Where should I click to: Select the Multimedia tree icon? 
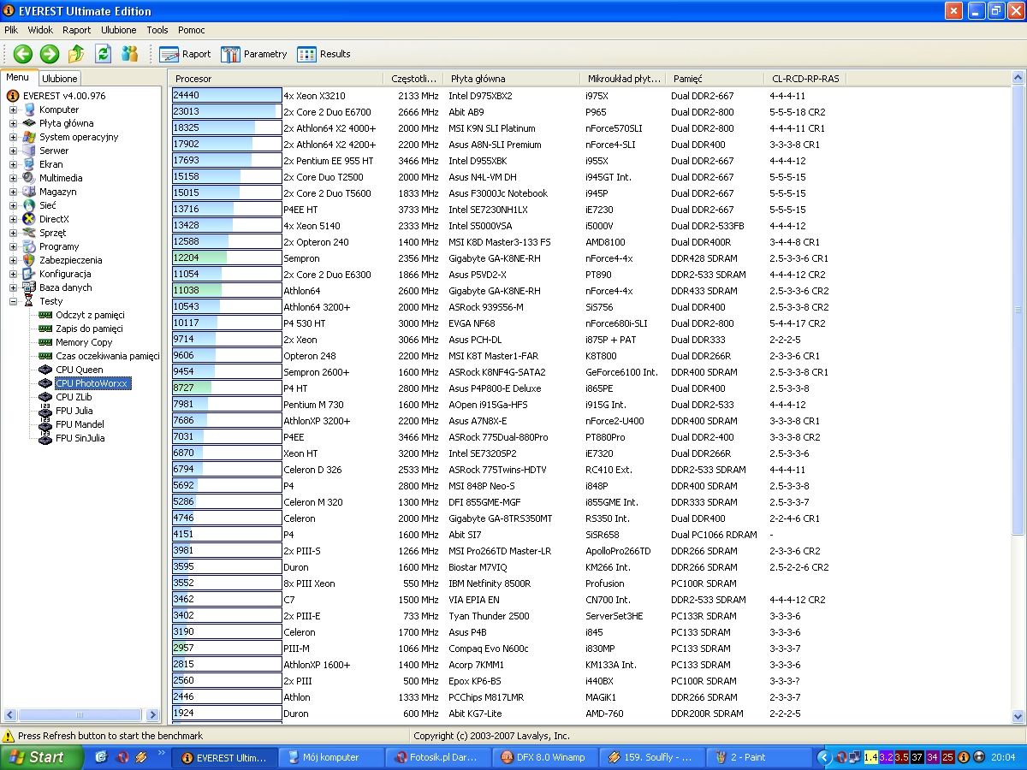coord(30,178)
